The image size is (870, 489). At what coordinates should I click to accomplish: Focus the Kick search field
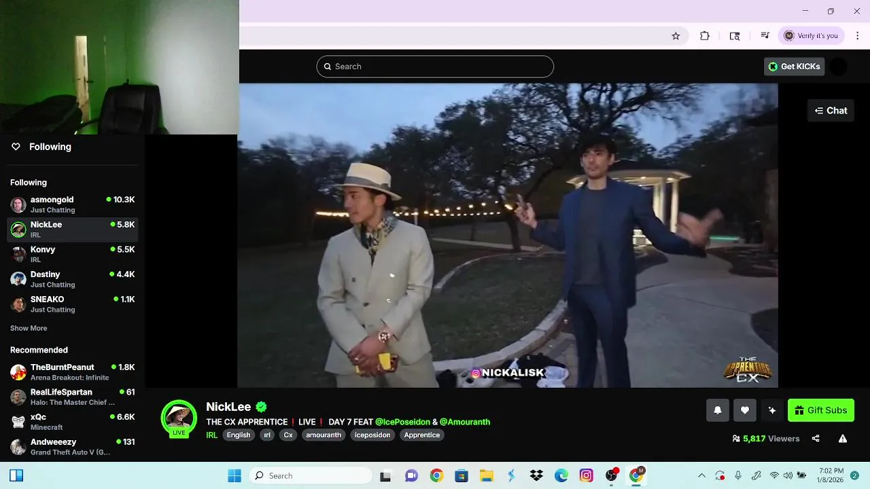(435, 67)
